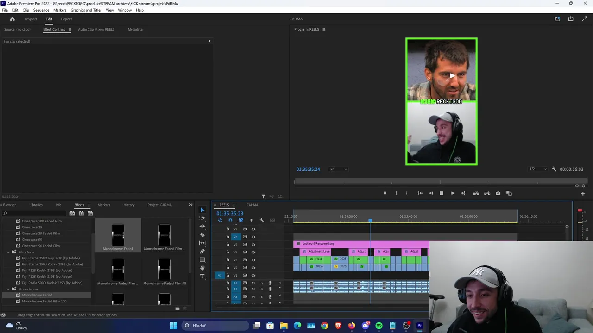The width and height of the screenshot is (593, 333).
Task: Click the Effects search field
Action: point(35,213)
